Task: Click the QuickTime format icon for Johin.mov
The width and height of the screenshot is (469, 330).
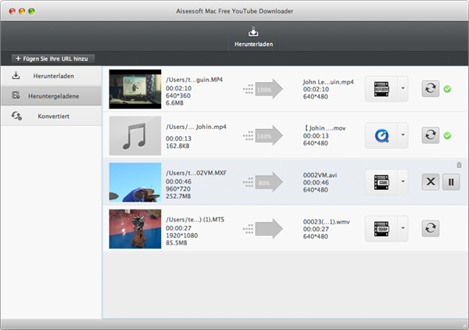Action: pos(381,135)
